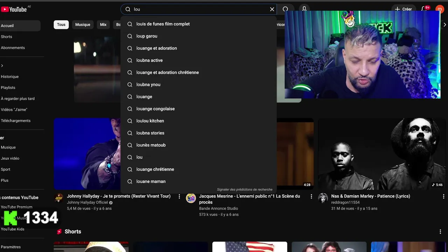This screenshot has height=252, width=448.
Task: Open Playlists in sidebar
Action: pos(20,87)
